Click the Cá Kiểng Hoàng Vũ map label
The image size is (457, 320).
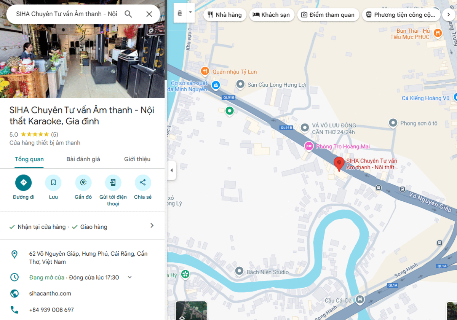425,98
